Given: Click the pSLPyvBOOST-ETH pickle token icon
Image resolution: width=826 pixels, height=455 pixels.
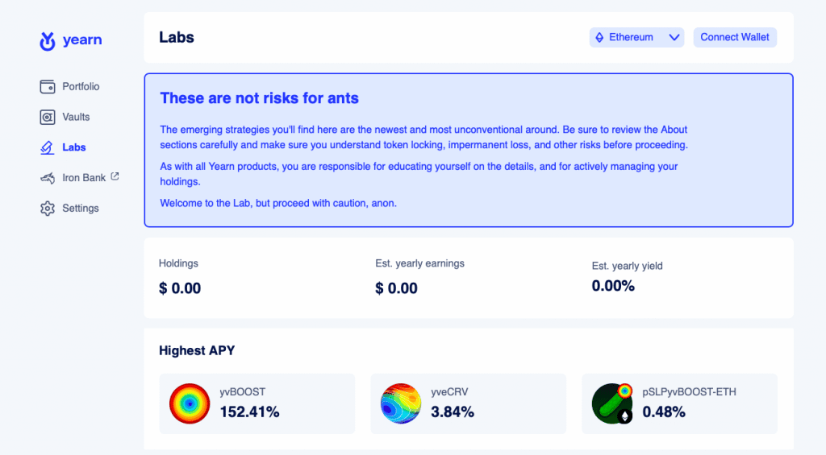Looking at the screenshot, I should pyautogui.click(x=612, y=403).
